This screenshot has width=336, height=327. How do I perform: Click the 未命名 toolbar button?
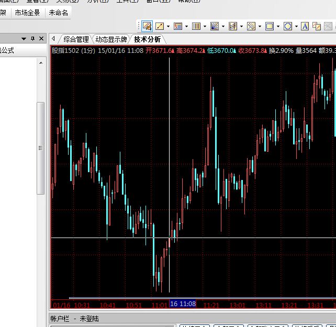point(59,13)
